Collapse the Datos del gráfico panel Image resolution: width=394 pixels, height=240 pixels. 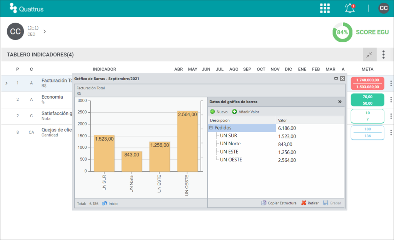(340, 102)
